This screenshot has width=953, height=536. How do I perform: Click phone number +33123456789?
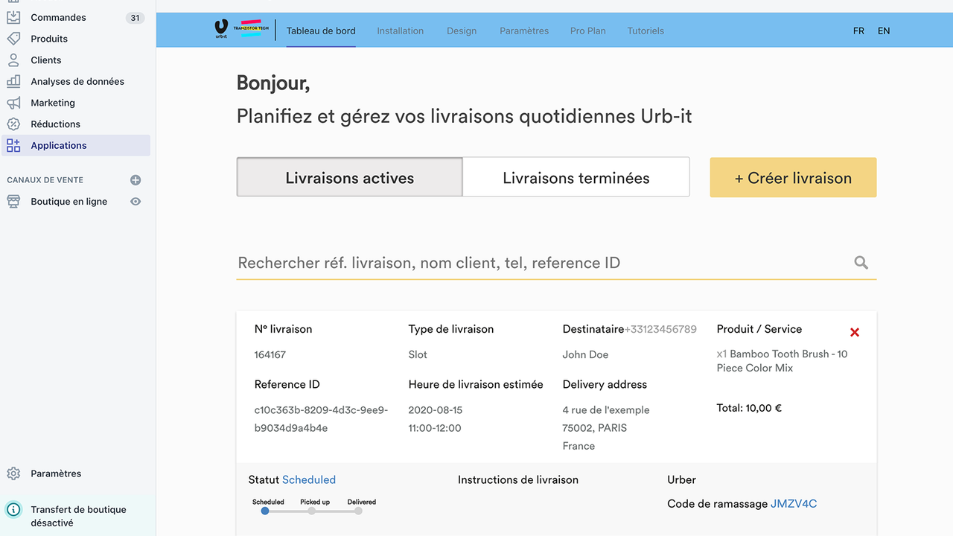pos(660,329)
